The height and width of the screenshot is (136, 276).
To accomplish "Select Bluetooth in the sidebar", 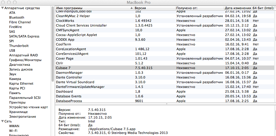I will pos(17,17).
